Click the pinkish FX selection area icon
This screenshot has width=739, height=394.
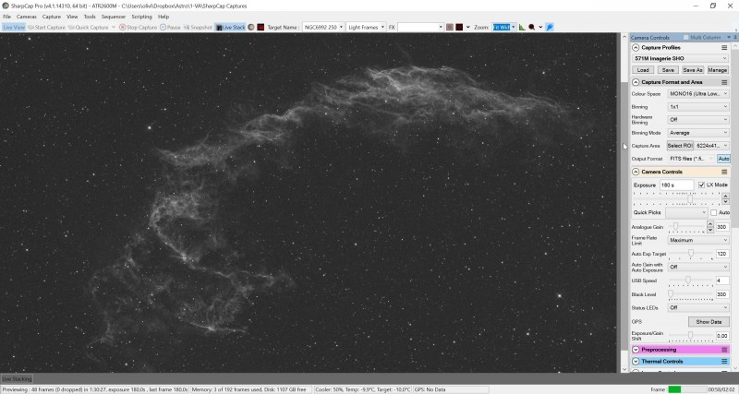coord(450,28)
